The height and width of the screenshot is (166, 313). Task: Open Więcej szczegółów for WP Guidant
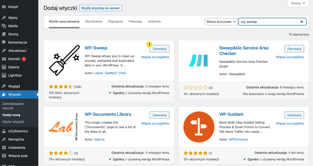pos(290,123)
